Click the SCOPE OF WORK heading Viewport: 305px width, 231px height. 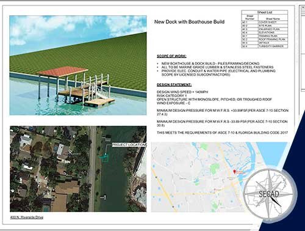tap(171, 56)
